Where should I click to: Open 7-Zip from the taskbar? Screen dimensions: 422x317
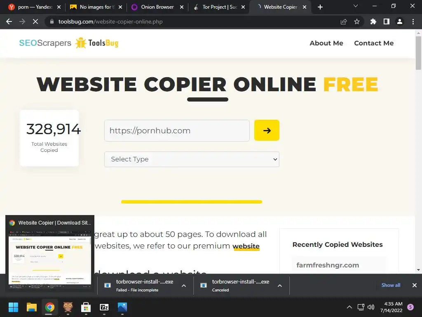[x=104, y=307]
